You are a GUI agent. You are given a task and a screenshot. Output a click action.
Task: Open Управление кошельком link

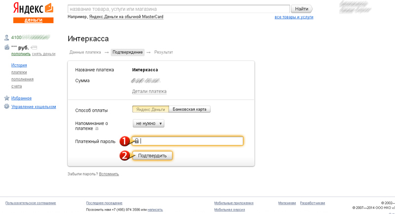click(34, 107)
